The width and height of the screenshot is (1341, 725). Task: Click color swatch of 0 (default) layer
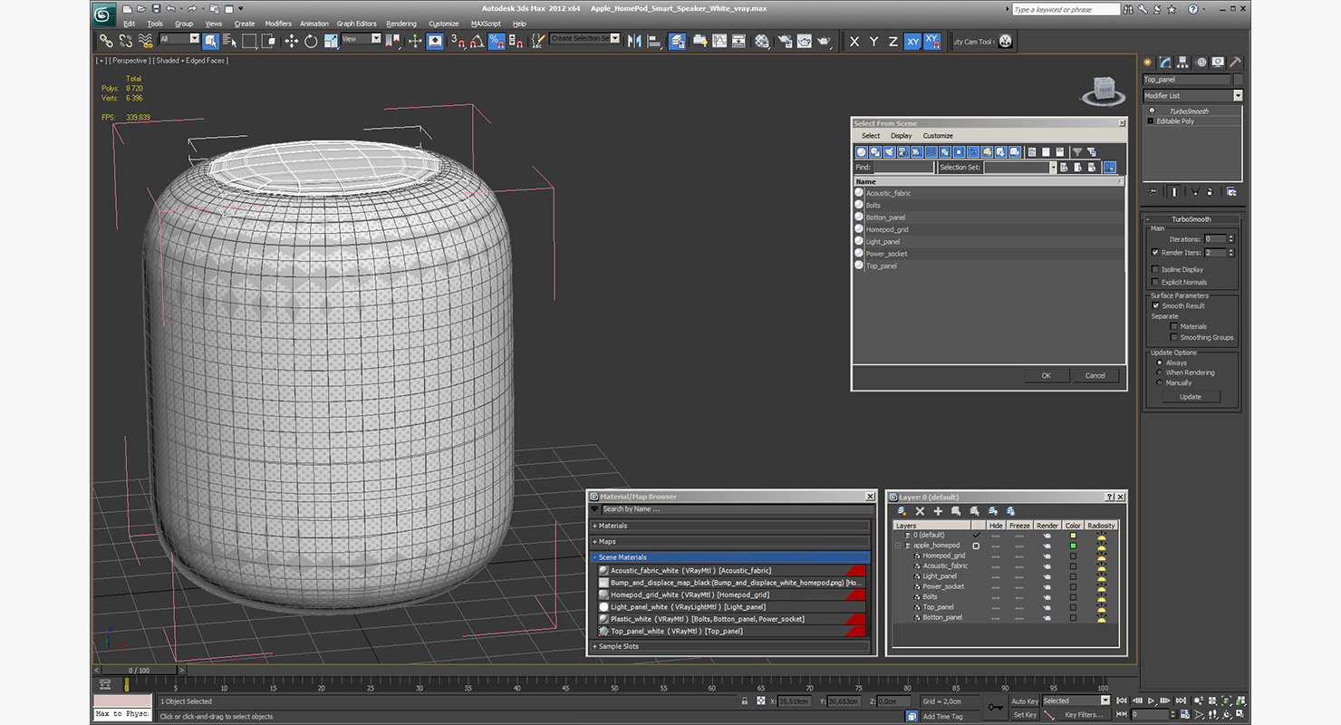1073,536
